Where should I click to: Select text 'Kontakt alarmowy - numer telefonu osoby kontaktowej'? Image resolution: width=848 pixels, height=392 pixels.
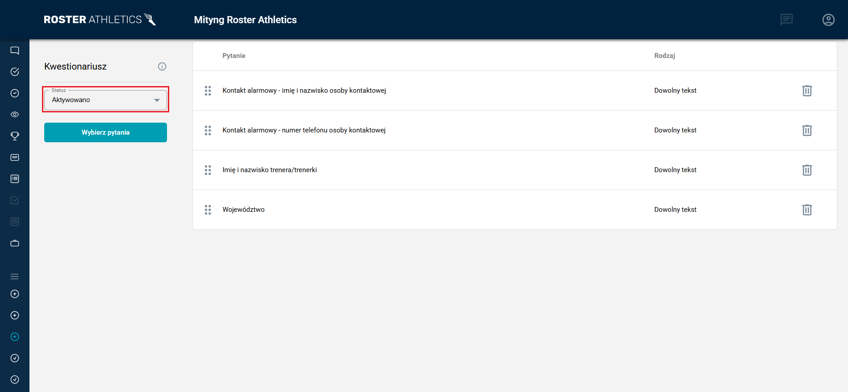[304, 130]
